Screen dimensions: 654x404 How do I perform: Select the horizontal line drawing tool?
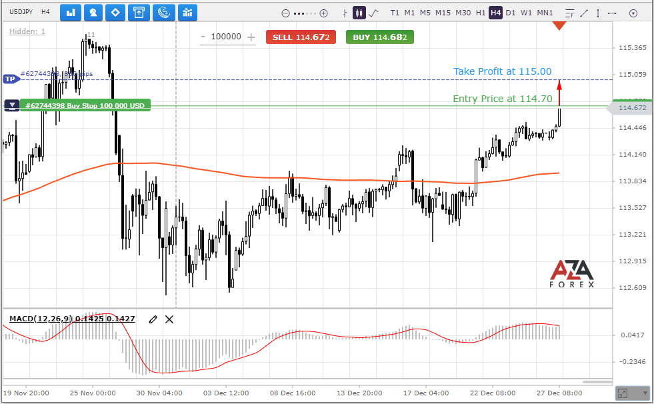(612, 13)
